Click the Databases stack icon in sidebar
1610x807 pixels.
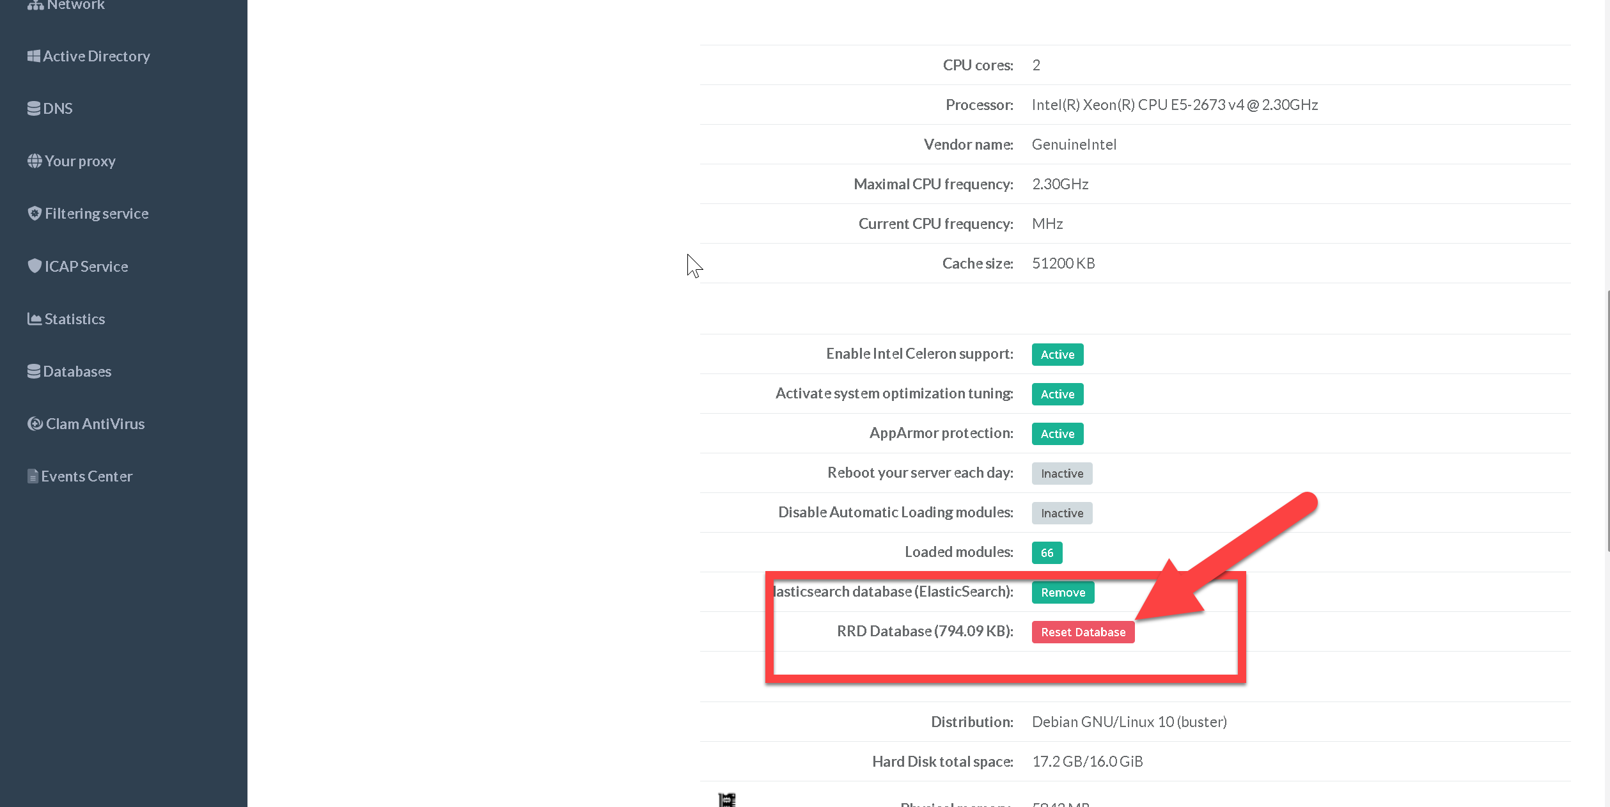pos(33,372)
